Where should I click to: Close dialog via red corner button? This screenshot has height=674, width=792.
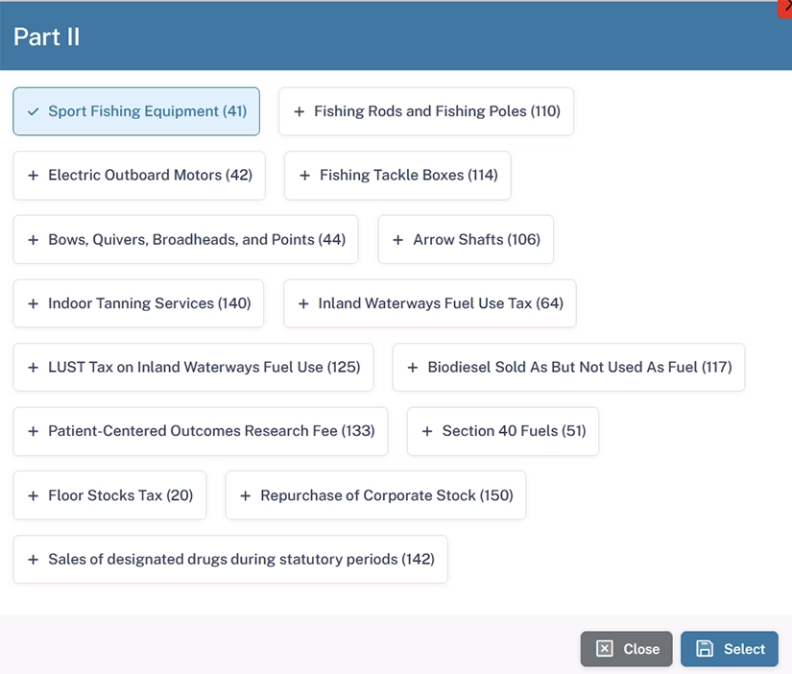tap(785, 8)
